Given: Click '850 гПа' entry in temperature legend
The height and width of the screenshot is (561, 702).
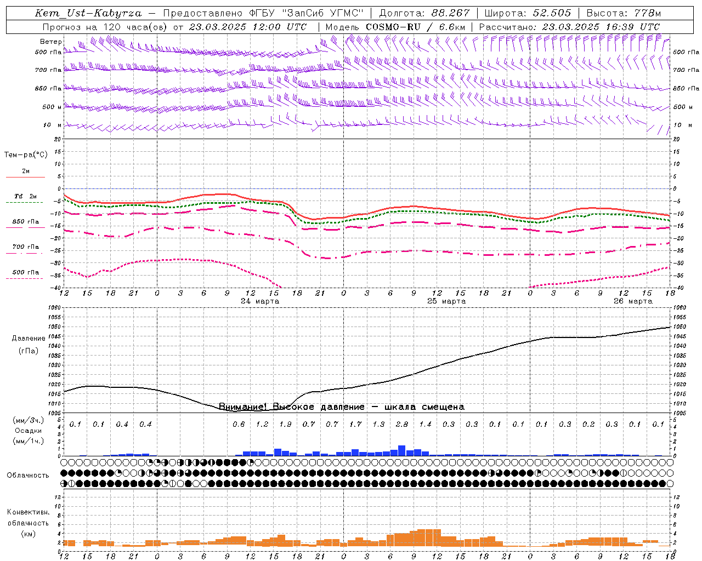Looking at the screenshot, I should (x=26, y=222).
